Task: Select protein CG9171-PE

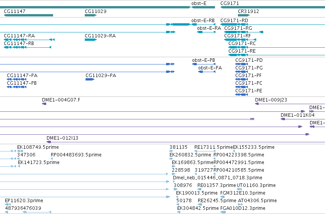Action: click(242, 95)
